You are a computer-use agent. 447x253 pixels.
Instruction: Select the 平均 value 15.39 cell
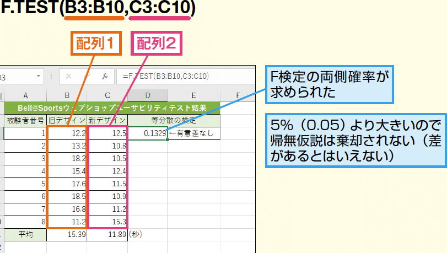tap(67, 235)
